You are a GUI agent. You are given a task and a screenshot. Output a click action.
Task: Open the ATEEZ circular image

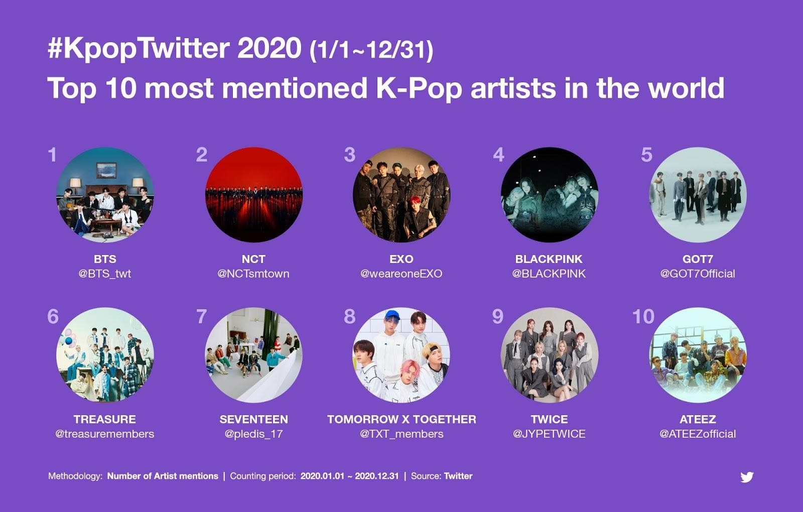coord(698,355)
